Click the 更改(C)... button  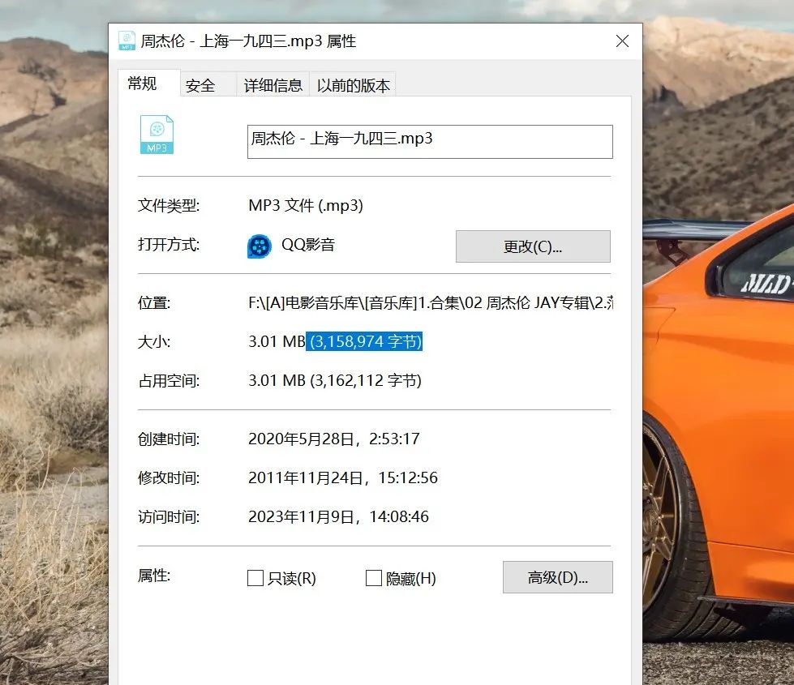tap(533, 246)
